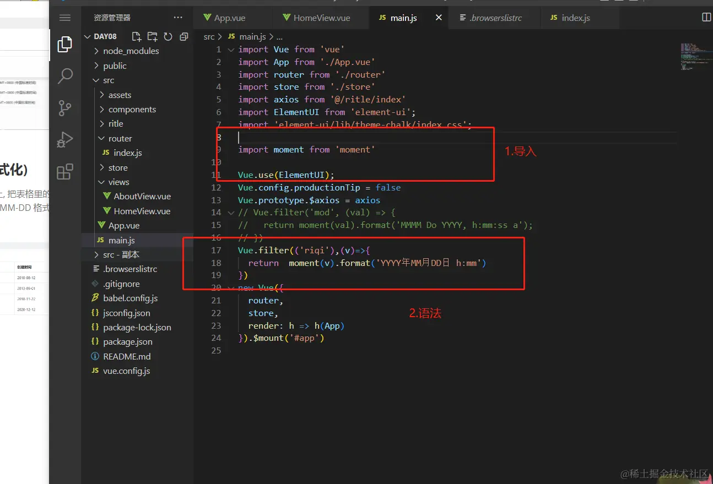
Task: Open App.vue in the explorer tree
Action: point(124,225)
